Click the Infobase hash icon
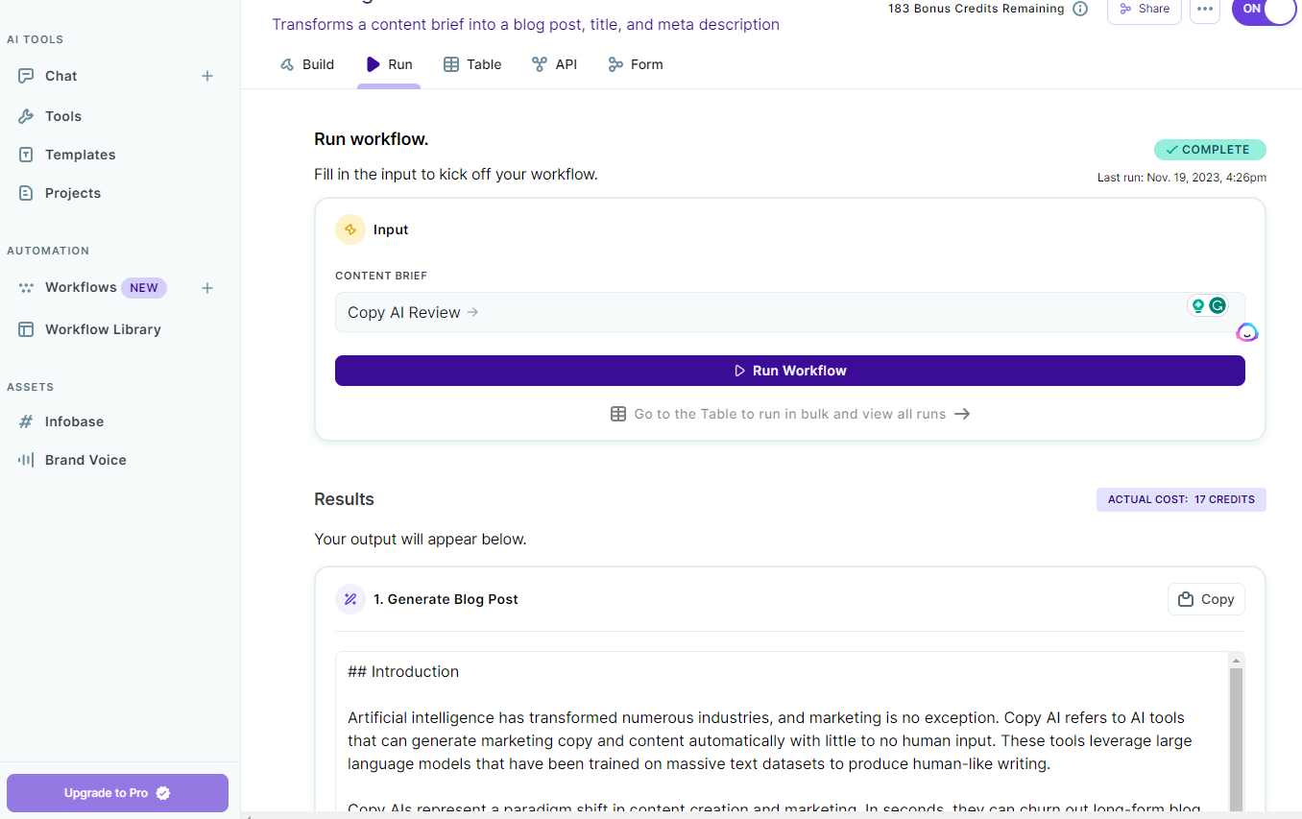 point(26,422)
